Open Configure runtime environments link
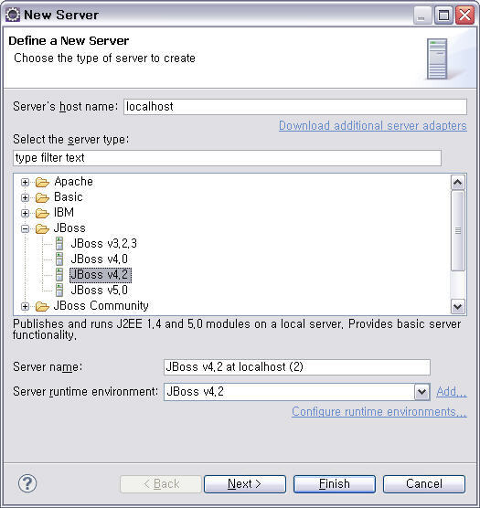The image size is (480, 508). tap(379, 412)
